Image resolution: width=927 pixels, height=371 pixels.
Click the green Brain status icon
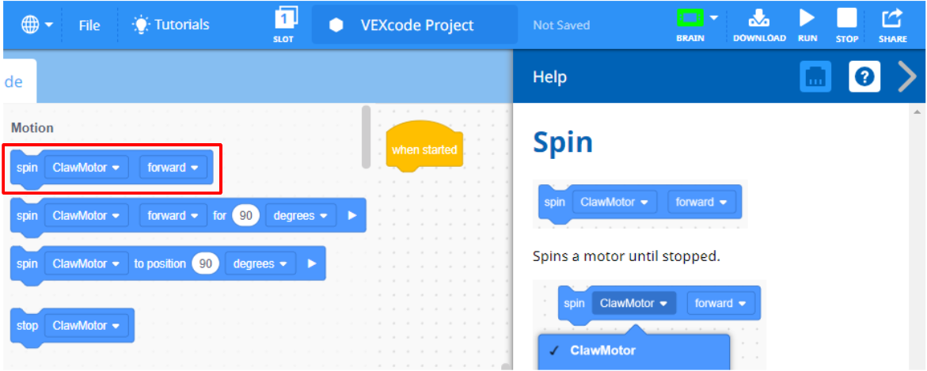pyautogui.click(x=690, y=18)
